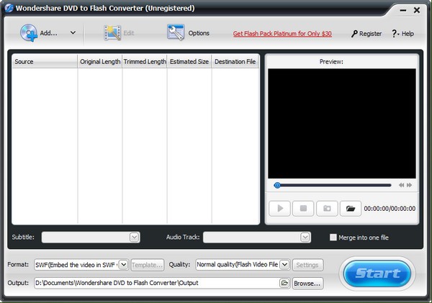Click the rewind preview icon
The width and height of the screenshot is (432, 303).
tap(401, 185)
